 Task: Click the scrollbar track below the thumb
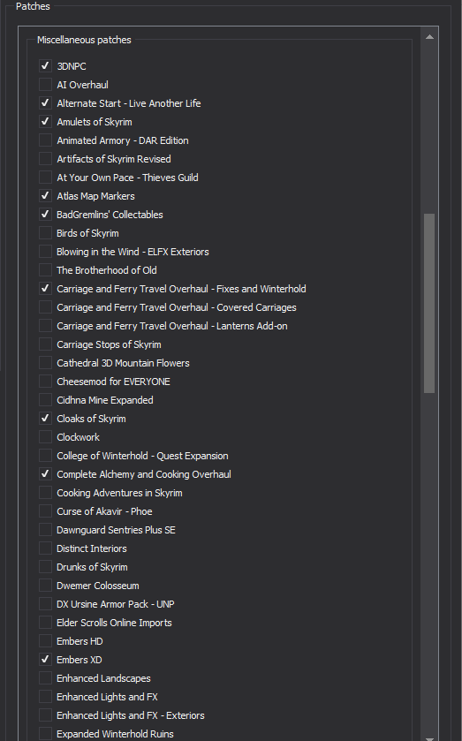coord(429,563)
